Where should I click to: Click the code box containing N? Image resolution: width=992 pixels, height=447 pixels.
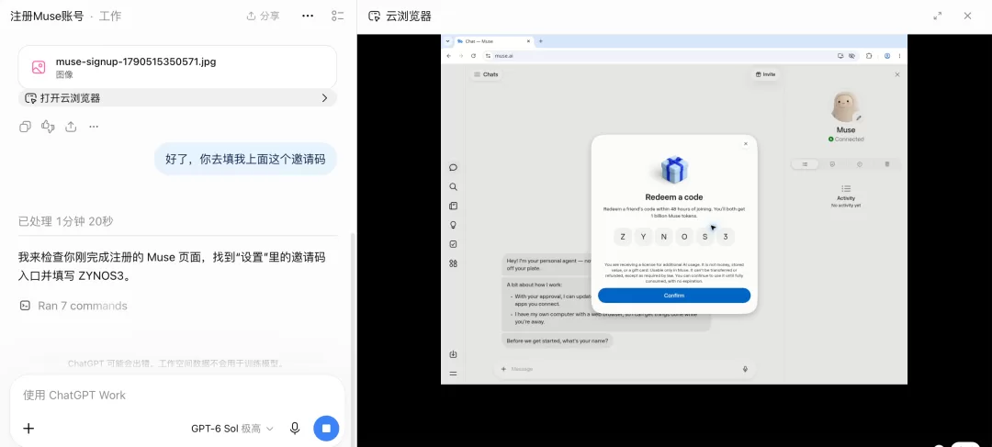664,237
